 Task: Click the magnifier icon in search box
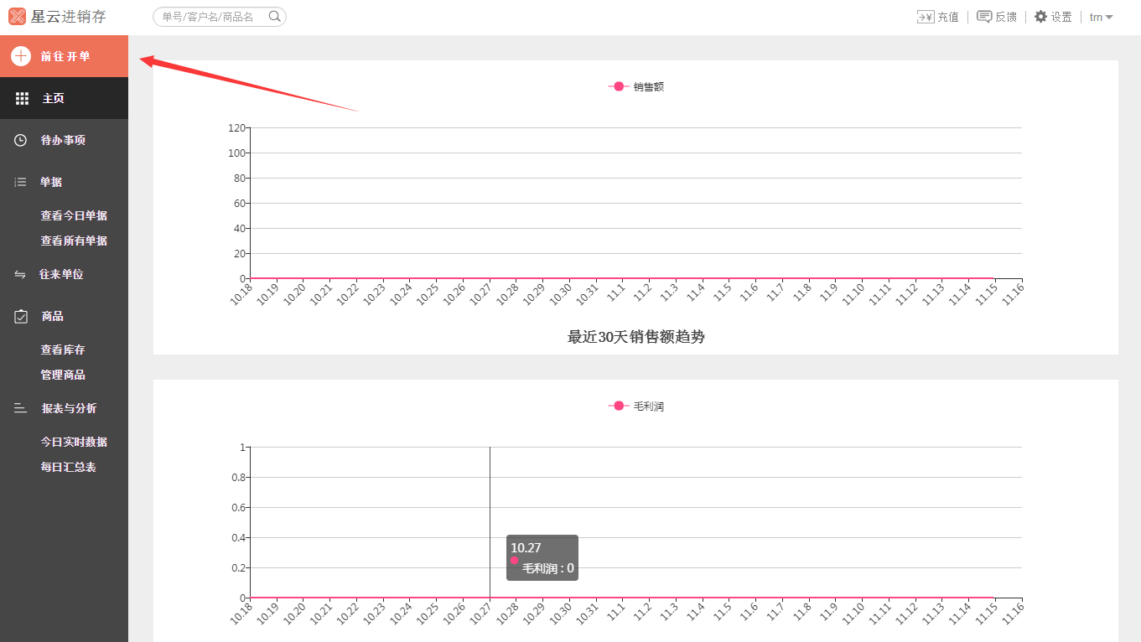pos(274,16)
